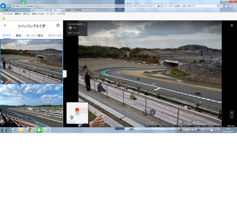Open the ツール(T) menu
This screenshot has height=216, width=237.
click(x=50, y=14)
